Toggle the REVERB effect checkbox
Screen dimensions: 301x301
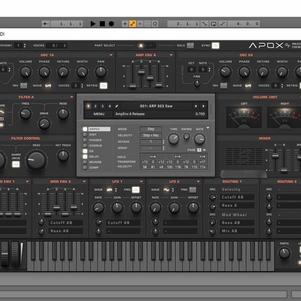85,162
